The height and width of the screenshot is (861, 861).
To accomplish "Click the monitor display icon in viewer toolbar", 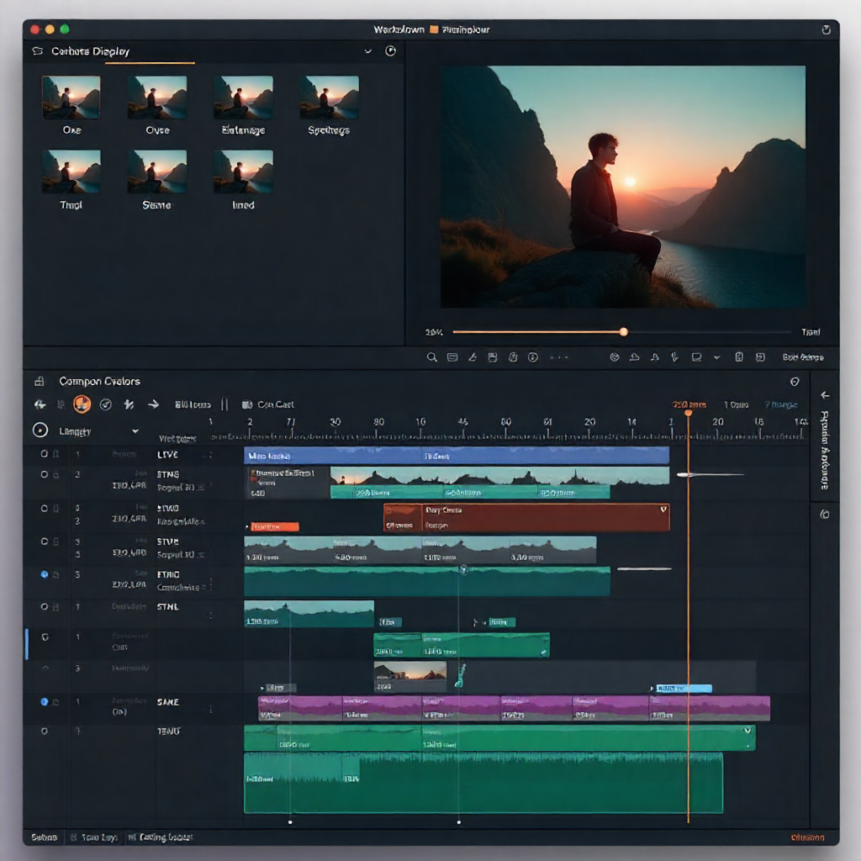I will pyautogui.click(x=696, y=357).
